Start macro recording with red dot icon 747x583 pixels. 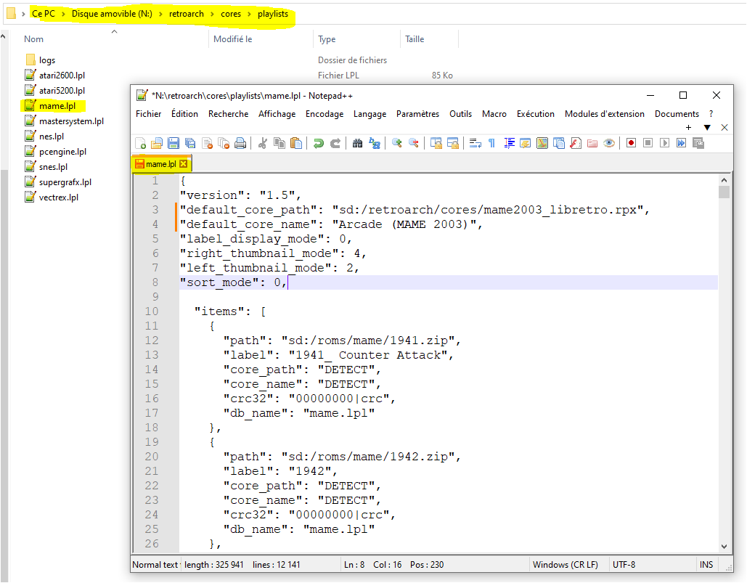tap(631, 143)
